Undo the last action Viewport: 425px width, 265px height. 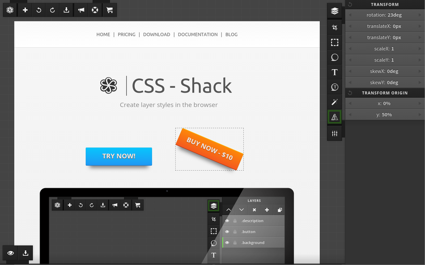click(39, 10)
